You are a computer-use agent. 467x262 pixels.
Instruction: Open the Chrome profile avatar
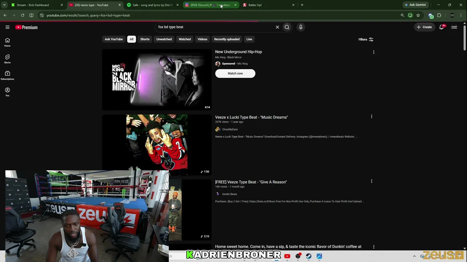(x=452, y=15)
